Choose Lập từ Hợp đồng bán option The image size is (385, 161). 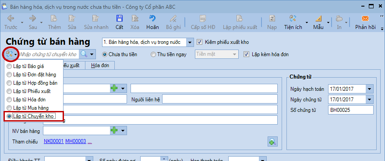pos(32,83)
